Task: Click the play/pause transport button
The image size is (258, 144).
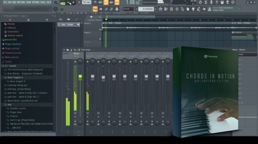Action: click(x=69, y=2)
